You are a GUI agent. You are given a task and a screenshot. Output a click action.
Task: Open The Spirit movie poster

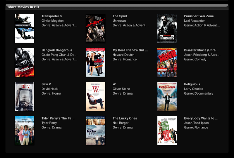click(96, 28)
